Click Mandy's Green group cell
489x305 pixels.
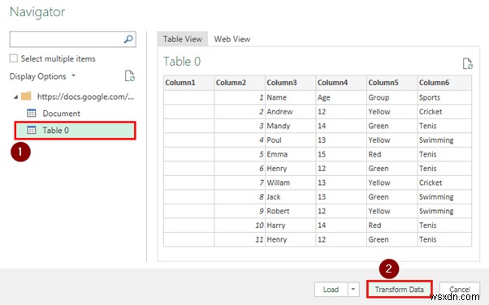(392, 126)
